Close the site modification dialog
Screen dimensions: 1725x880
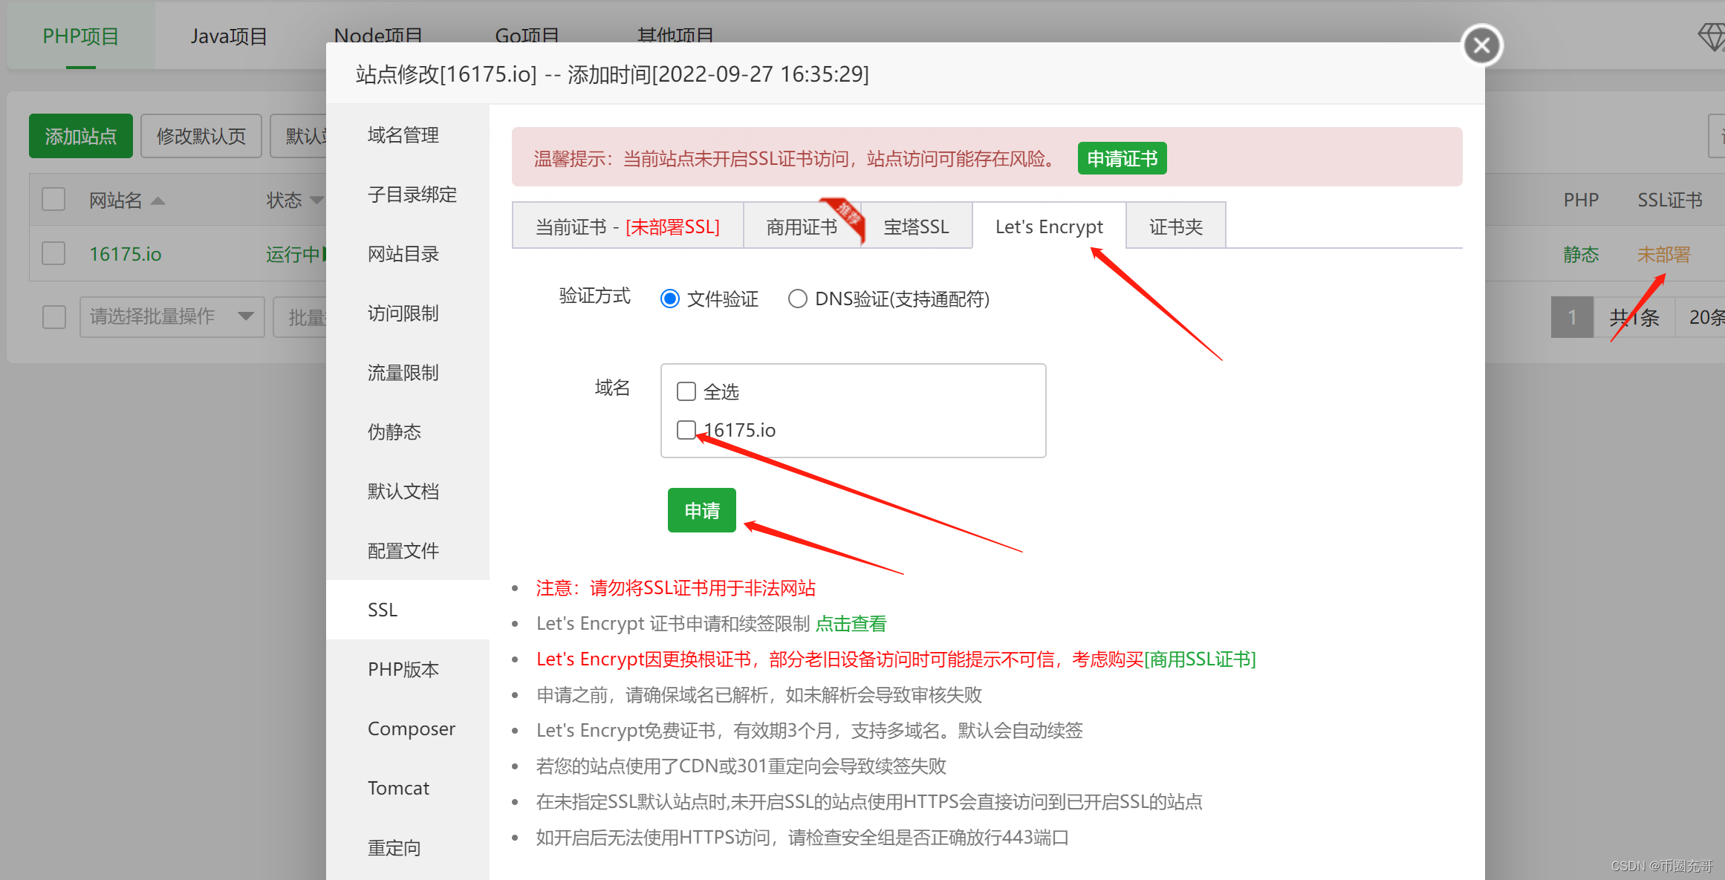pyautogui.click(x=1481, y=46)
